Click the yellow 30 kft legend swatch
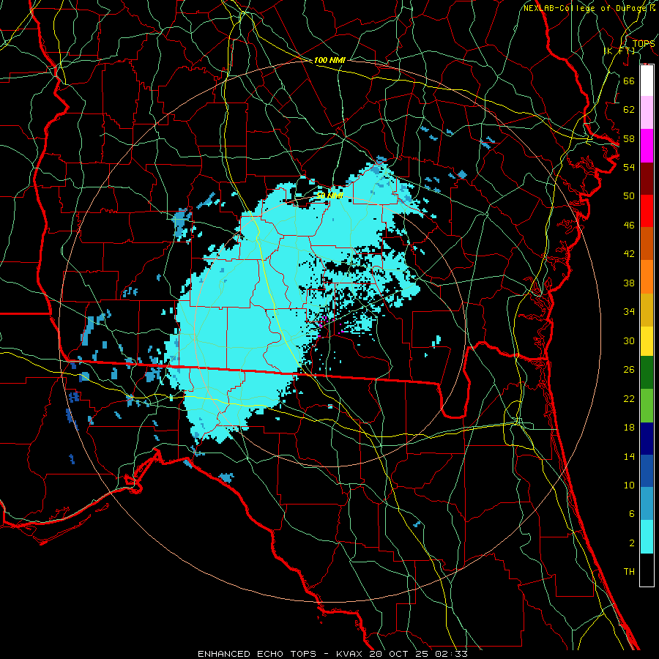Viewport: 659px width, 659px height. click(647, 340)
